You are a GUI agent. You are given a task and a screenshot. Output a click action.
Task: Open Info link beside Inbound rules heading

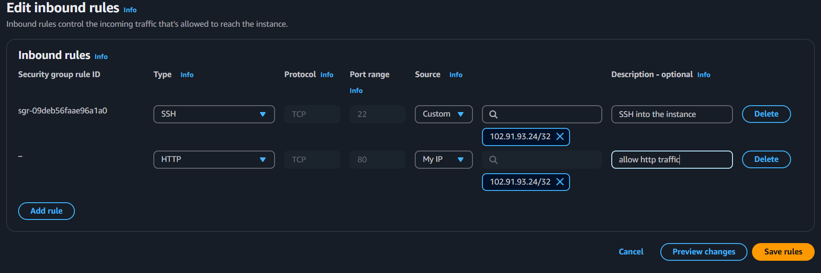[x=101, y=57]
